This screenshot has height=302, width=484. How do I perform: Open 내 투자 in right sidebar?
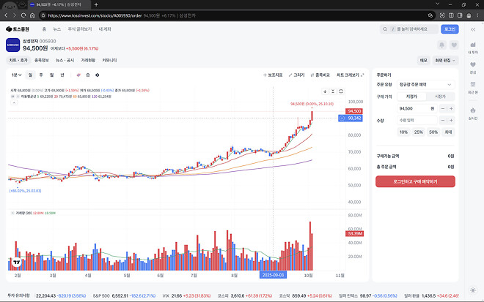472,48
